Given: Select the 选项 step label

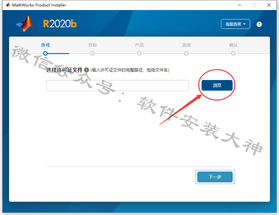Looking at the screenshot, I should tap(186, 45).
